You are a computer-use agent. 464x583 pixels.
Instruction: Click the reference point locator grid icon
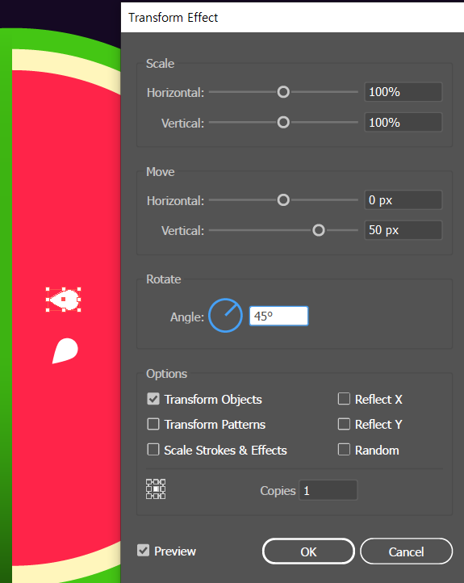(156, 489)
